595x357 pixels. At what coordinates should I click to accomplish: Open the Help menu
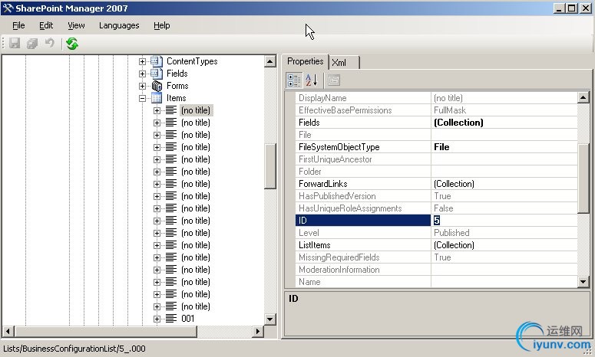(162, 25)
